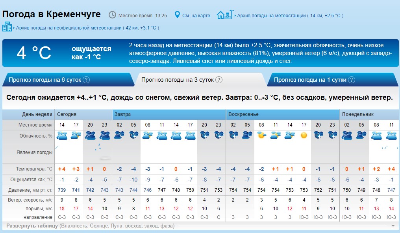Open help icon on 1-day forecast tab

(352, 80)
